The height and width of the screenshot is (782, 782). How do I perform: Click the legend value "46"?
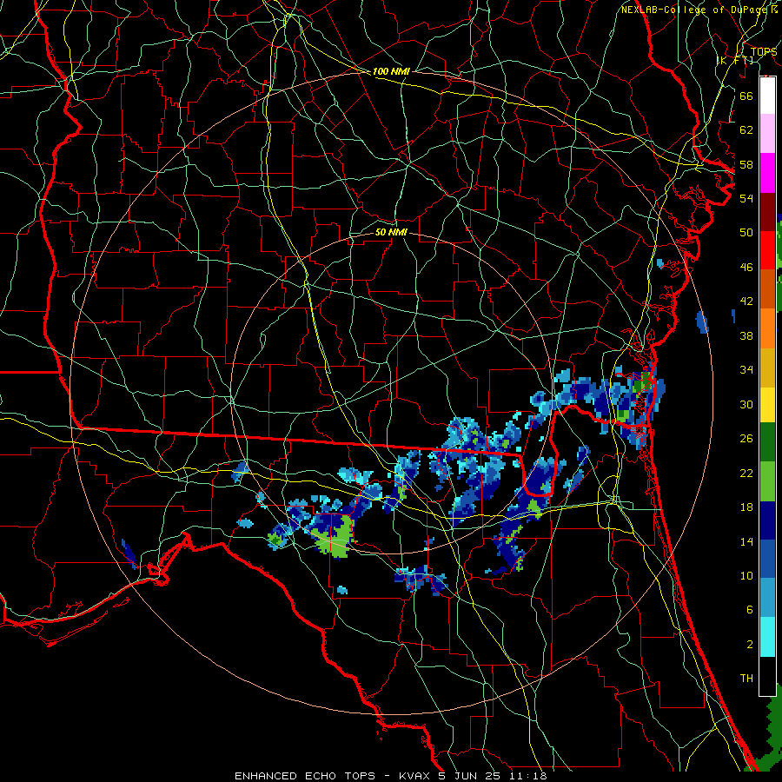(746, 267)
